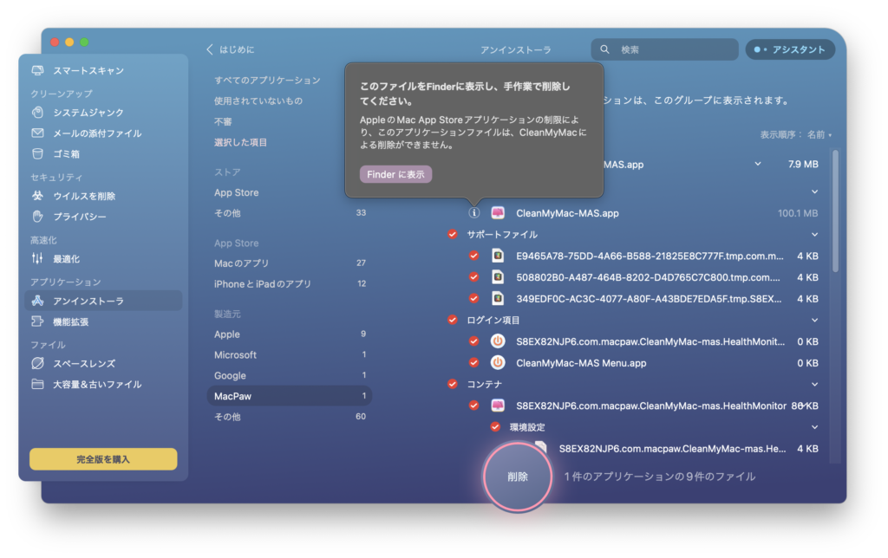Select the App Store store filter

[x=290, y=192]
